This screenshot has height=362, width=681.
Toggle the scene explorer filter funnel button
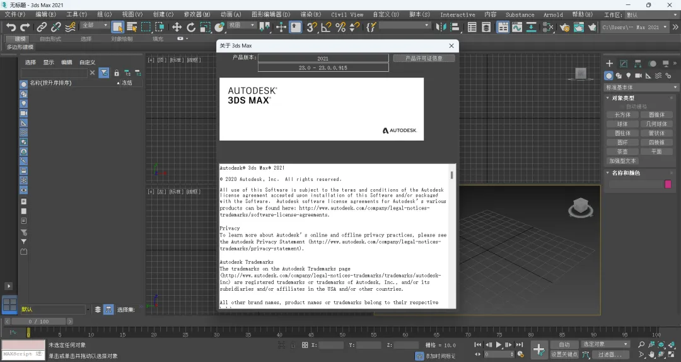tap(104, 73)
